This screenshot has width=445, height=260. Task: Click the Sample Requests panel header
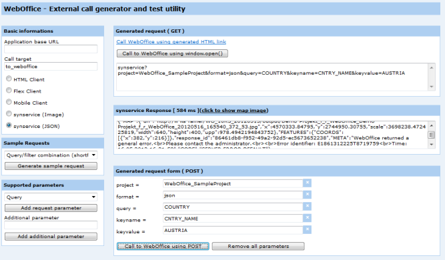click(53, 143)
